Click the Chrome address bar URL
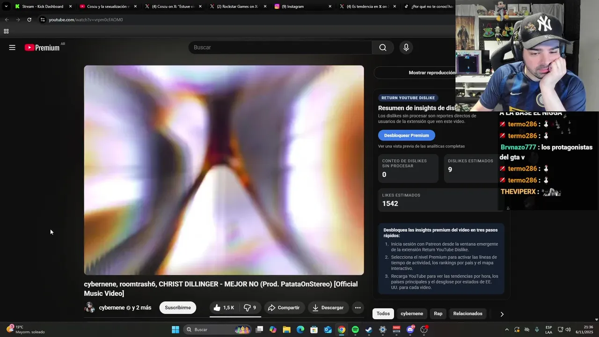Viewport: 599px width, 337px height. pos(86,20)
